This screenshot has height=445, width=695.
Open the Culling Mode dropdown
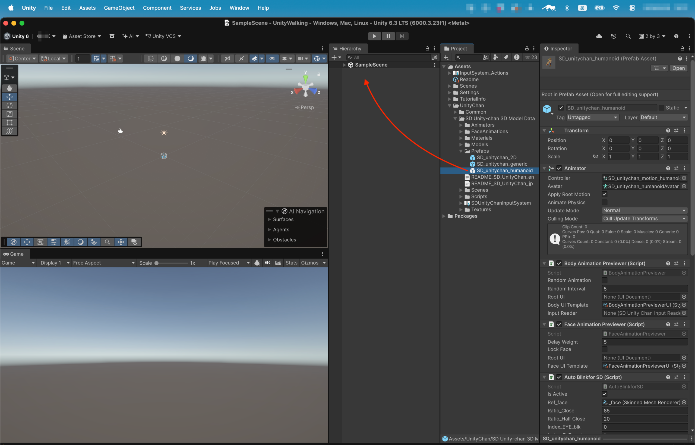click(x=645, y=219)
